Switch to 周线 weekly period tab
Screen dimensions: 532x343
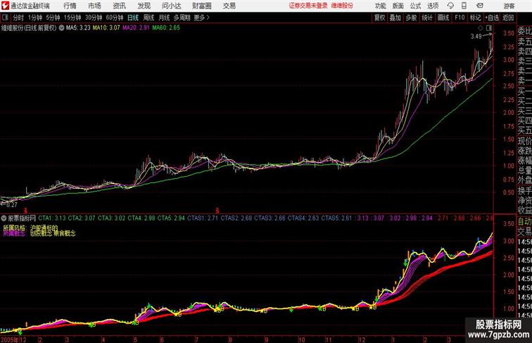click(148, 18)
